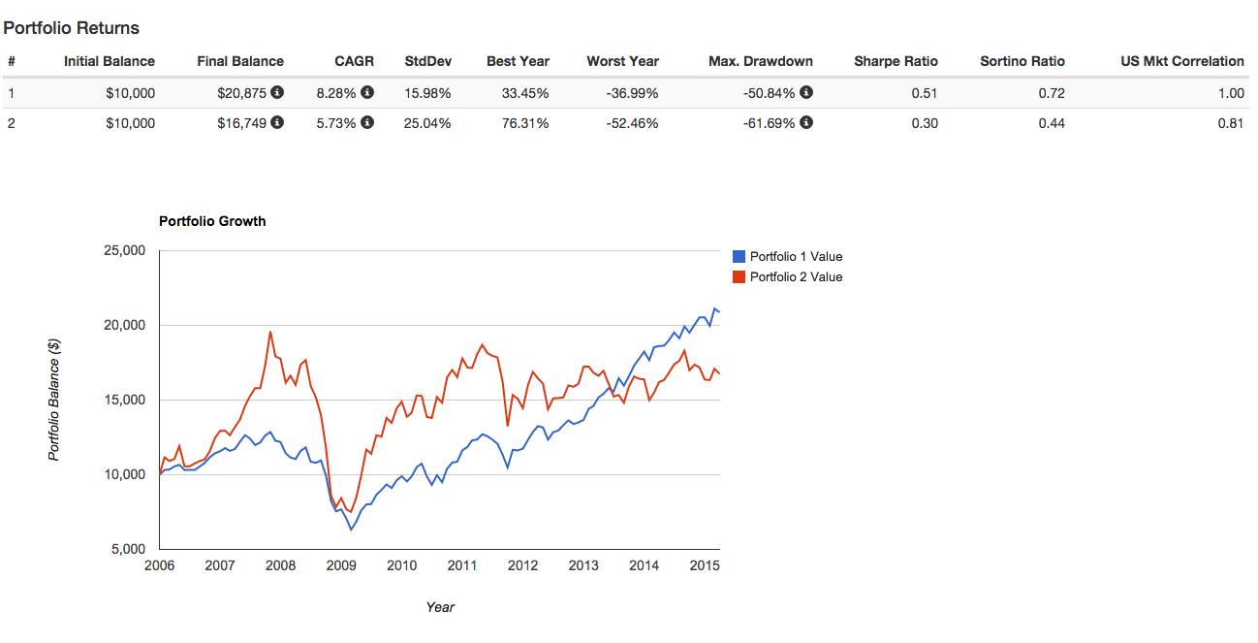Select the Portfolio 1 Value legend label
The height and width of the screenshot is (643, 1258).
click(x=796, y=257)
